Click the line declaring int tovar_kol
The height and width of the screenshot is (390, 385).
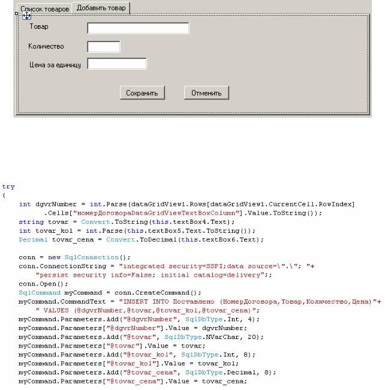137,231
